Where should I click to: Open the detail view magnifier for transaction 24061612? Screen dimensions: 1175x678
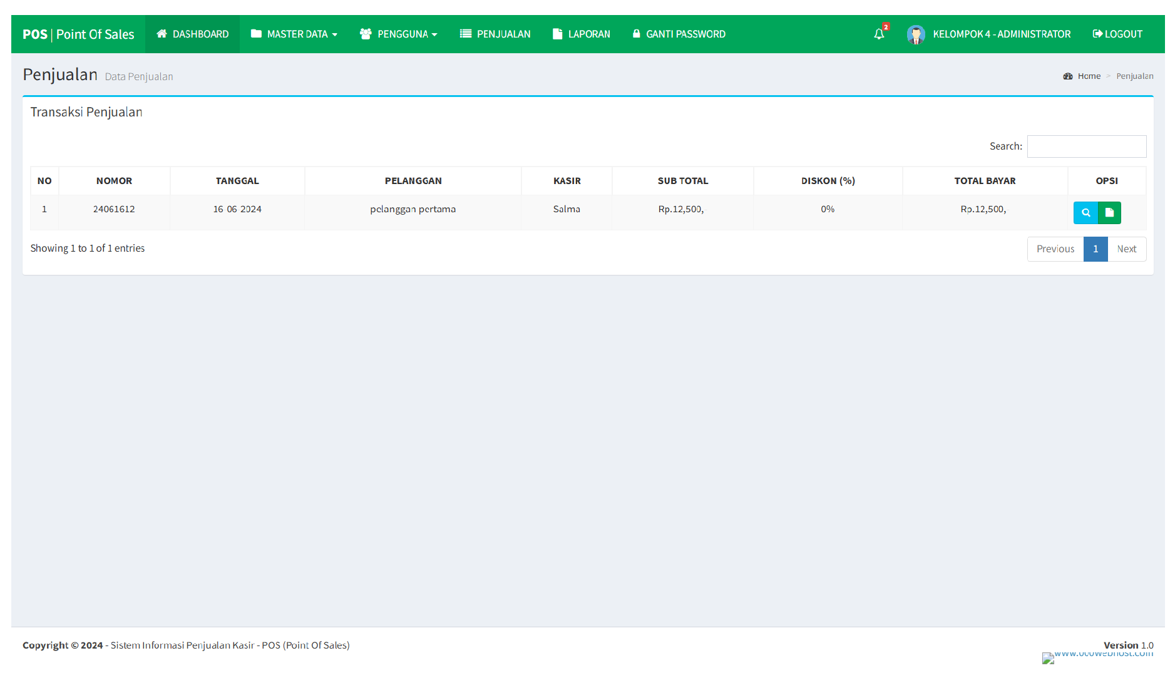coord(1085,213)
